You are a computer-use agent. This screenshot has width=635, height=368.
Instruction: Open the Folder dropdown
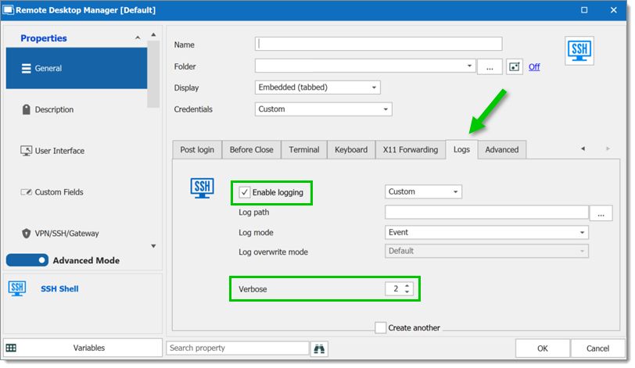pyautogui.click(x=469, y=66)
